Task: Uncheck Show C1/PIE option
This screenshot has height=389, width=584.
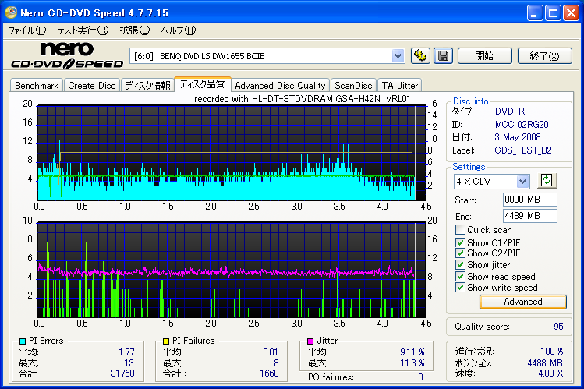Action: click(460, 243)
